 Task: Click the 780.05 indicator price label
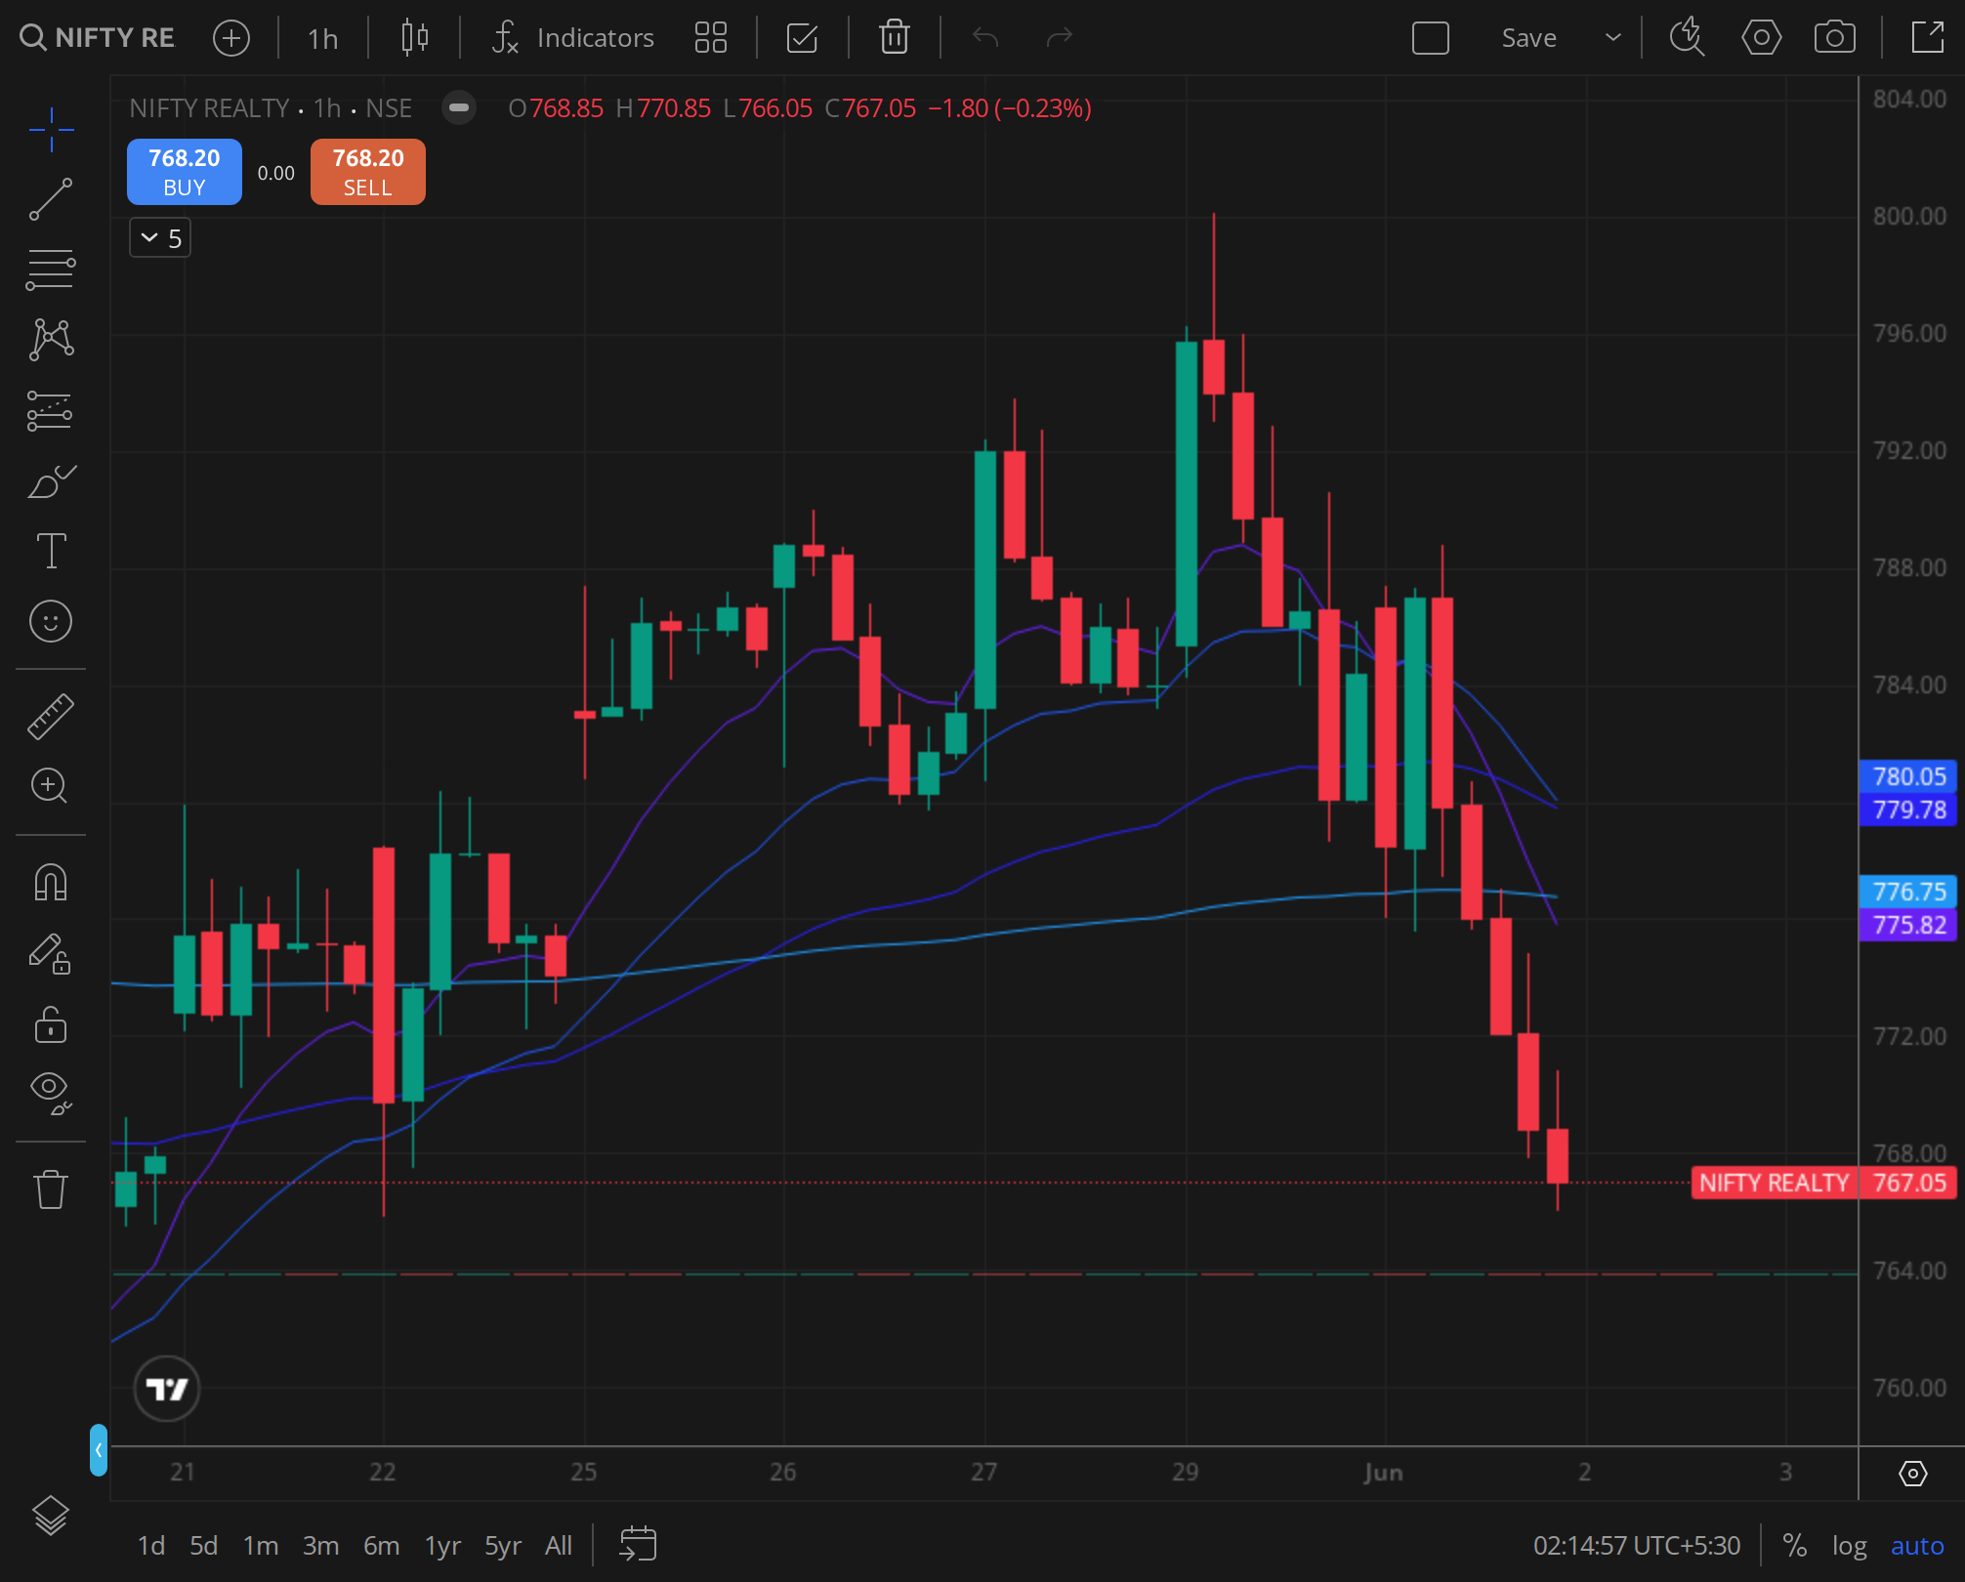coord(1908,776)
